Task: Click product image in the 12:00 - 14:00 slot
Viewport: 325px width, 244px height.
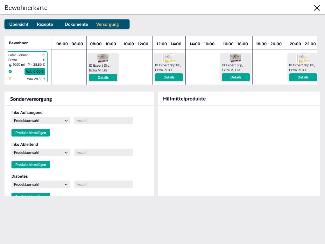Action: [169, 58]
